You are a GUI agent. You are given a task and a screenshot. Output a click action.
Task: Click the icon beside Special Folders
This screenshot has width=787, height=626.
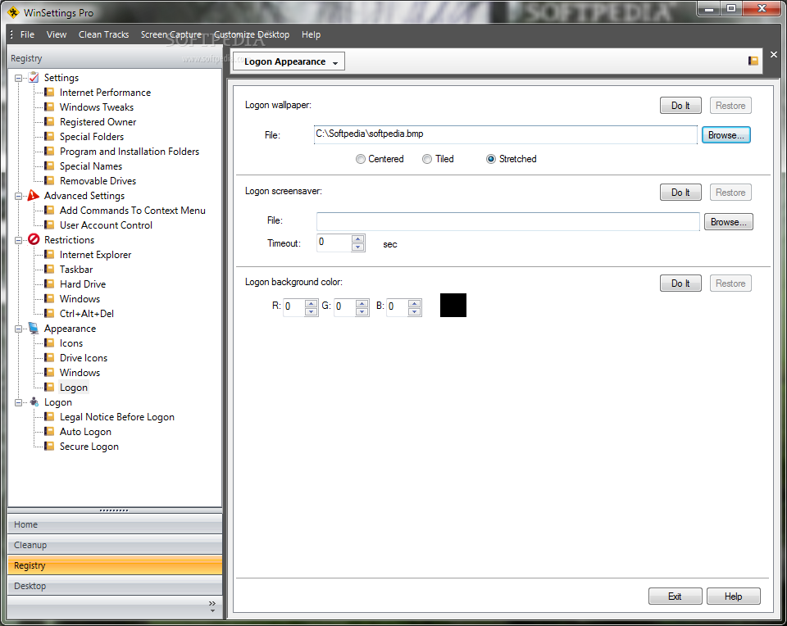(49, 136)
